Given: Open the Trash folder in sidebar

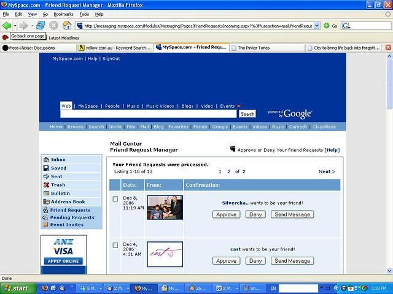Looking at the screenshot, I should click(x=58, y=184).
